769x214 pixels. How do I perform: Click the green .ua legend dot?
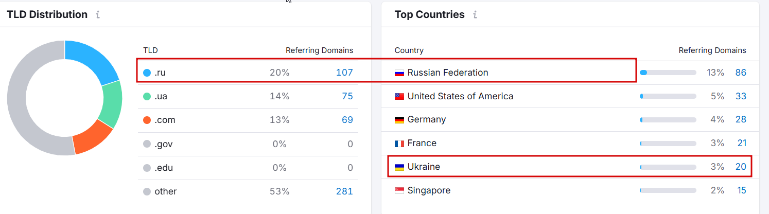(x=147, y=96)
